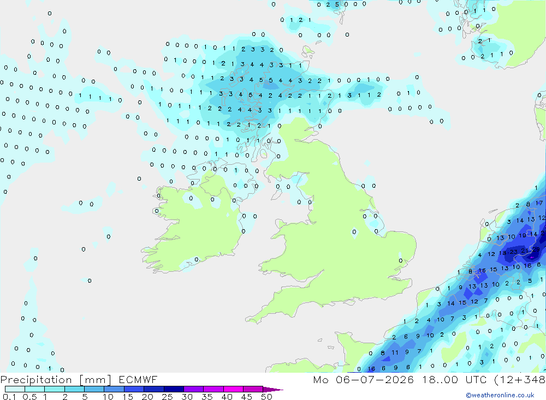Click the '50' legend scale label
546x400 pixels.
coord(266,397)
